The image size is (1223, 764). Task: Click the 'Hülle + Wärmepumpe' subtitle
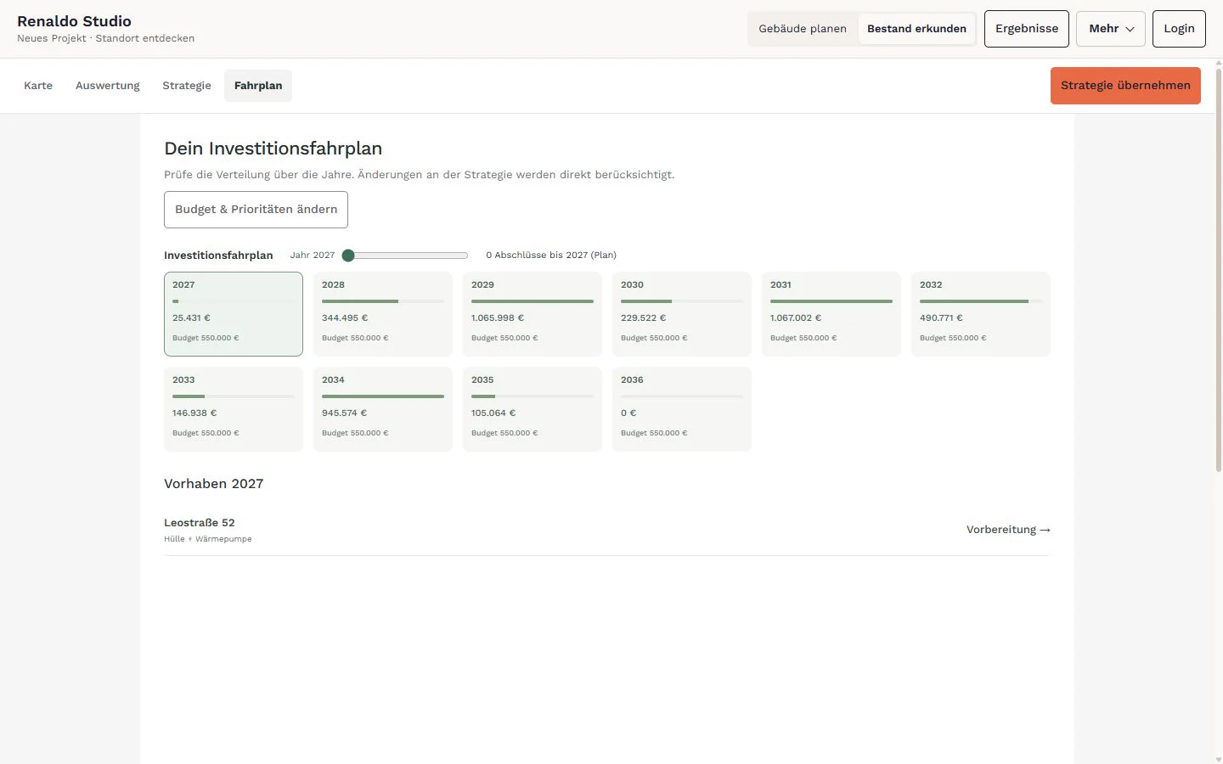[208, 539]
